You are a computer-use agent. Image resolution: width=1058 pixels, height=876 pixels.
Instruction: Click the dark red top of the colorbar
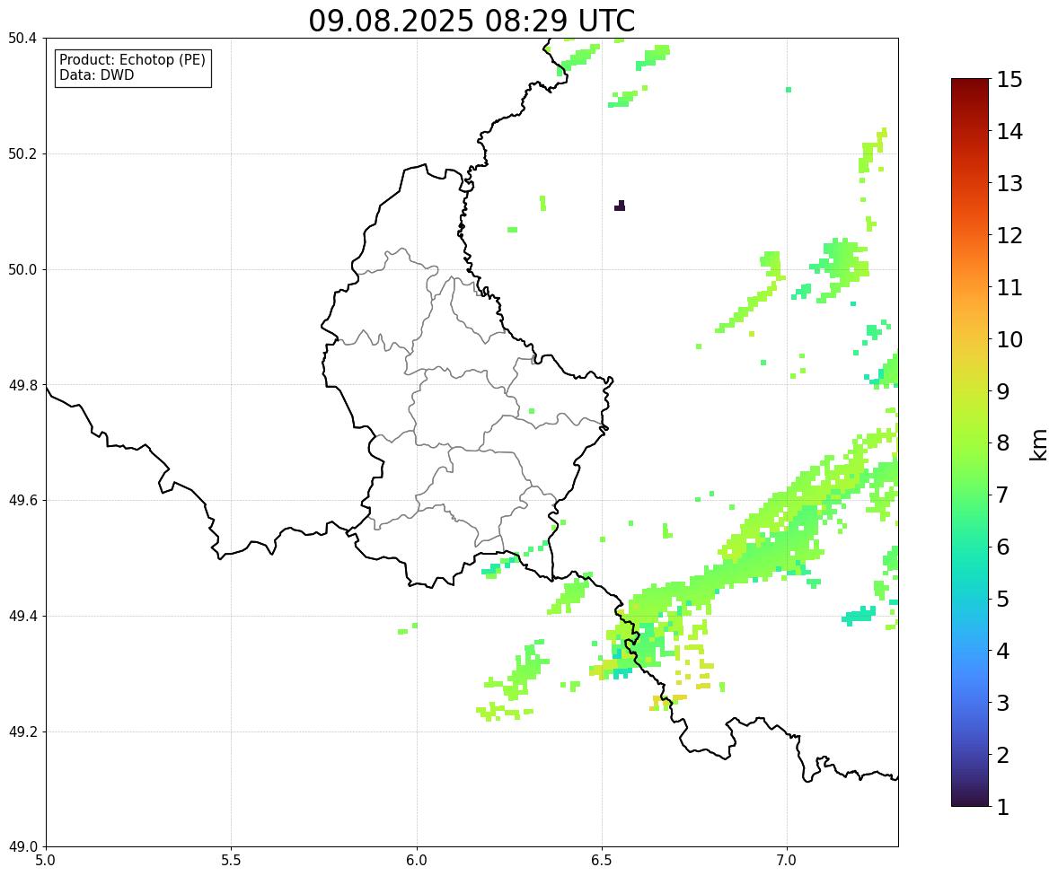click(970, 85)
